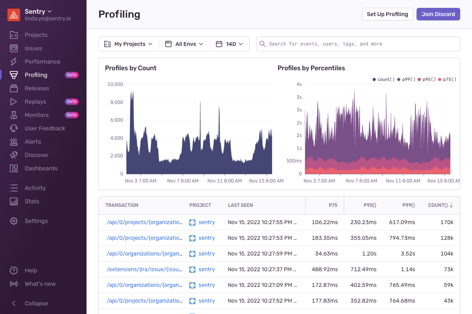Open Discover from the sidebar

pyautogui.click(x=37, y=155)
